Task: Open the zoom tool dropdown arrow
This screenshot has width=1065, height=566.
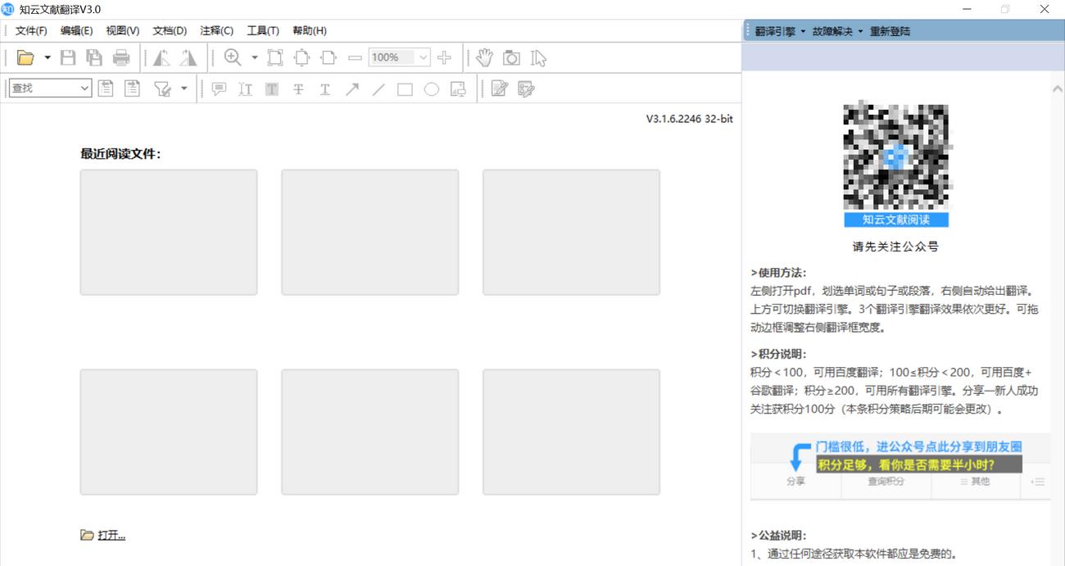Action: [x=254, y=57]
